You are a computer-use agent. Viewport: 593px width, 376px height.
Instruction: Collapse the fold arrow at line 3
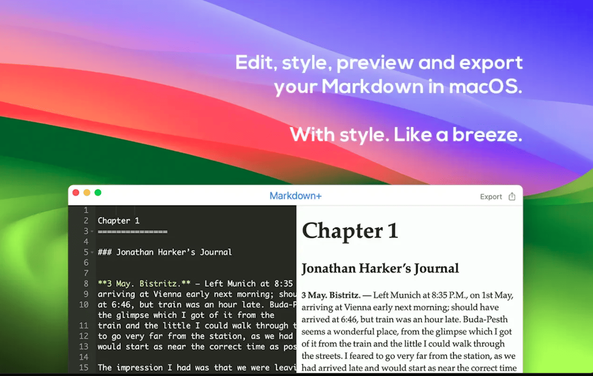point(92,232)
